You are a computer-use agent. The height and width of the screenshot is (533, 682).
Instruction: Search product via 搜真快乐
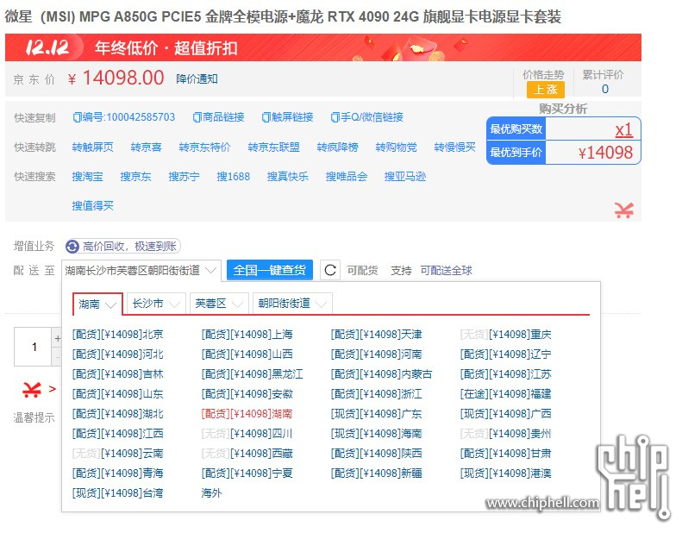click(287, 176)
